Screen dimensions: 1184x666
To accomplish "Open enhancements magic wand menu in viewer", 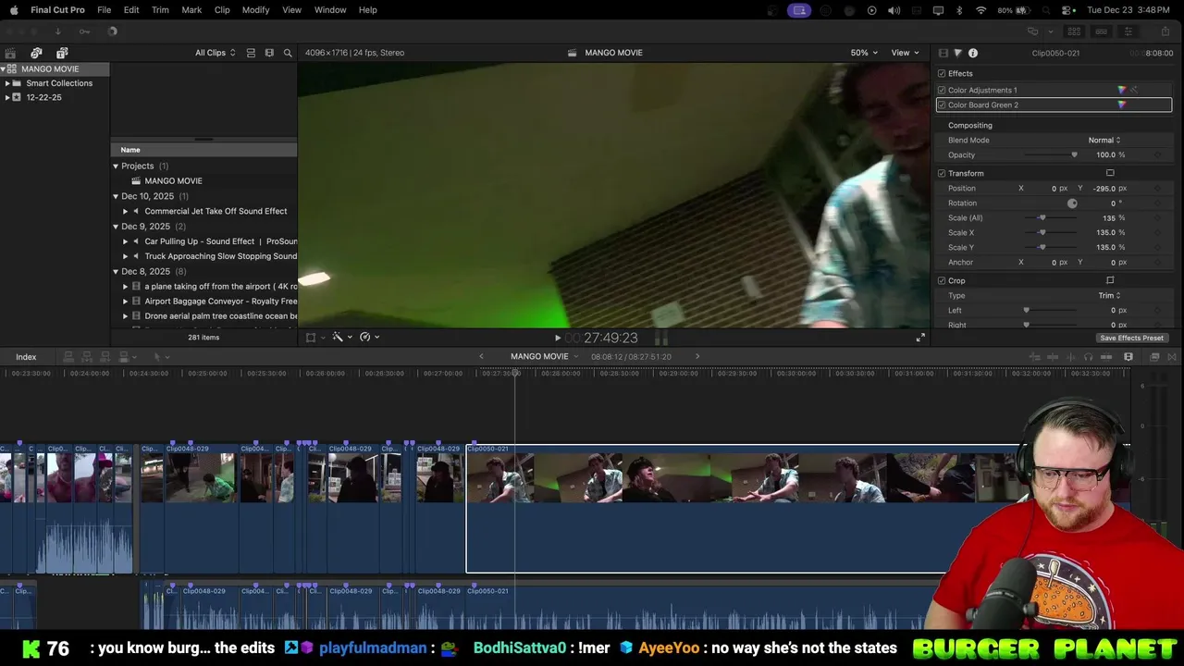I will pos(340,337).
